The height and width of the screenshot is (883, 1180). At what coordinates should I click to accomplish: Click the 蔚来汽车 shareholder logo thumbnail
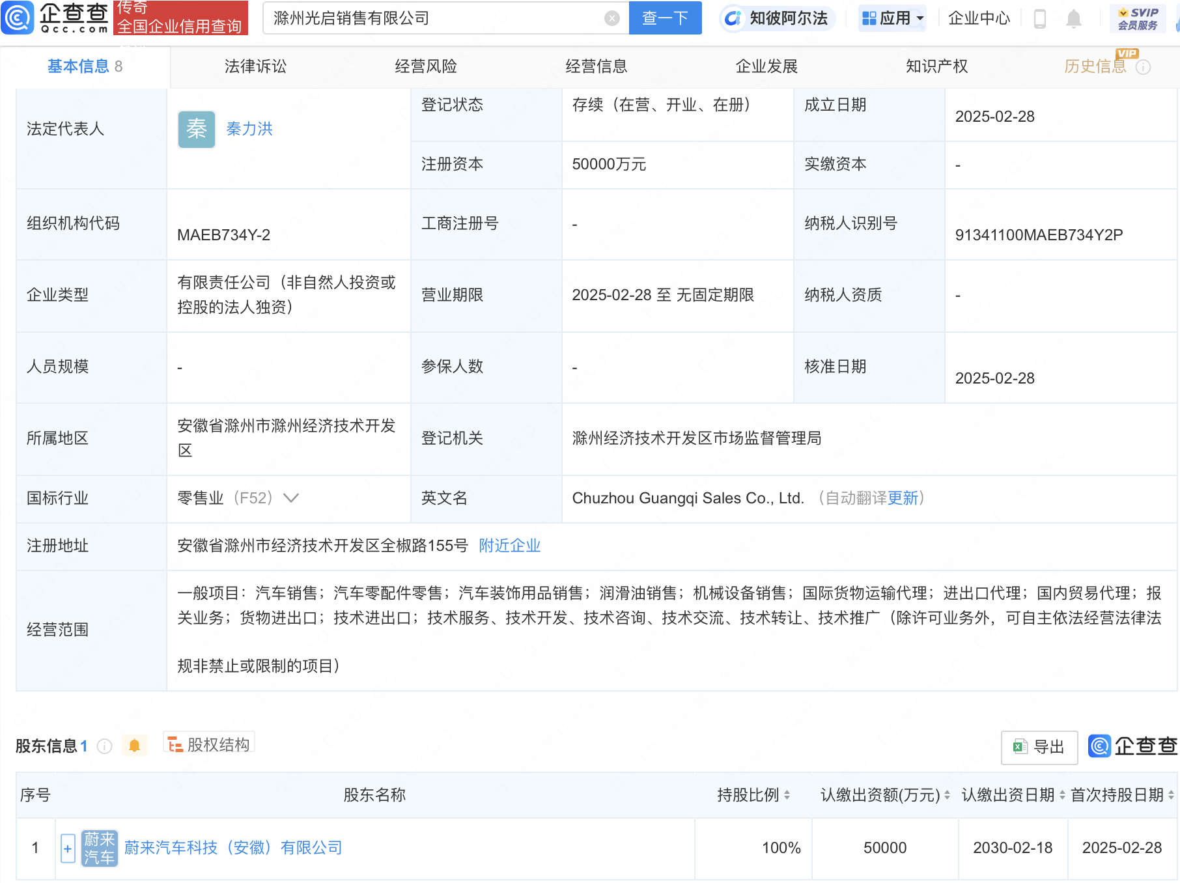[99, 848]
